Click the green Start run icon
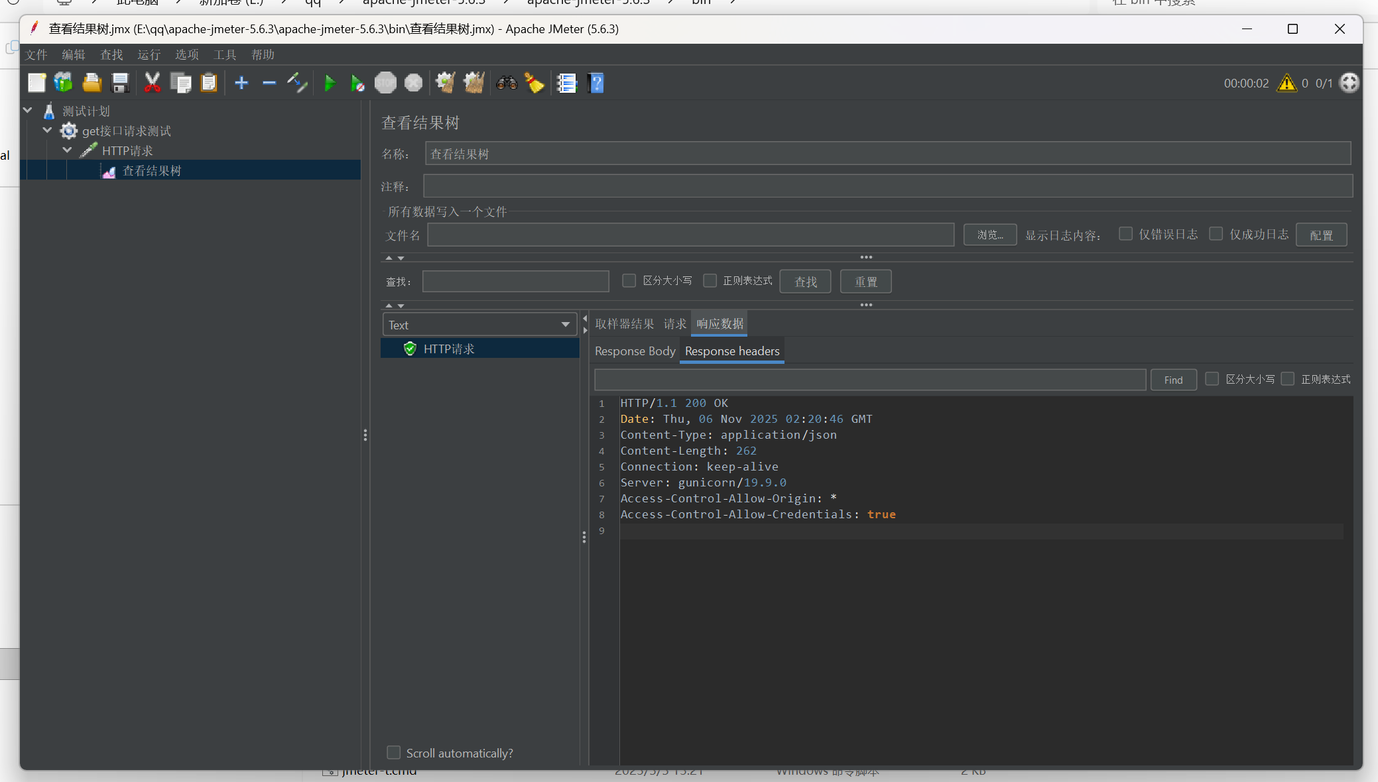Image resolution: width=1378 pixels, height=782 pixels. 329,84
